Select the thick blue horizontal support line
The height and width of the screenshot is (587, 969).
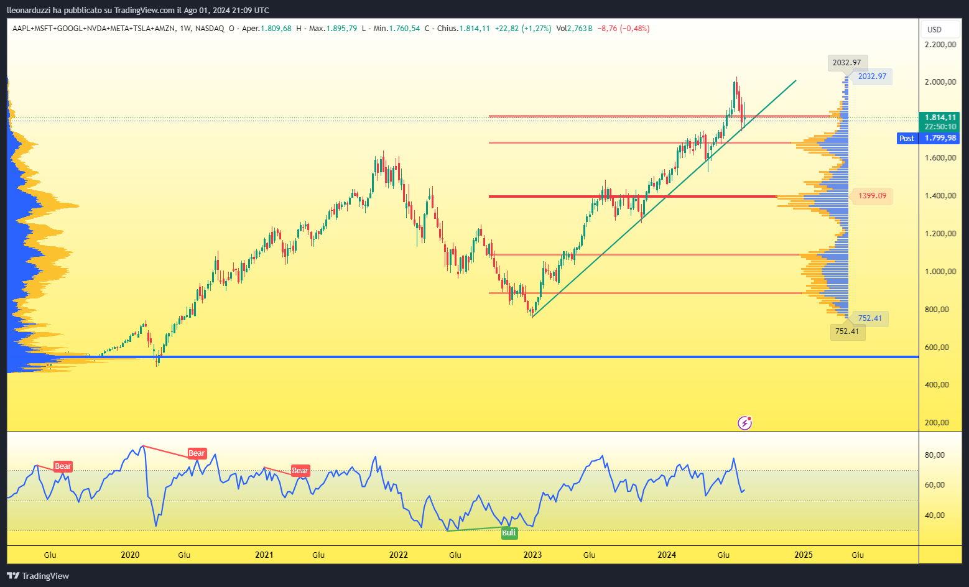pyautogui.click(x=463, y=357)
